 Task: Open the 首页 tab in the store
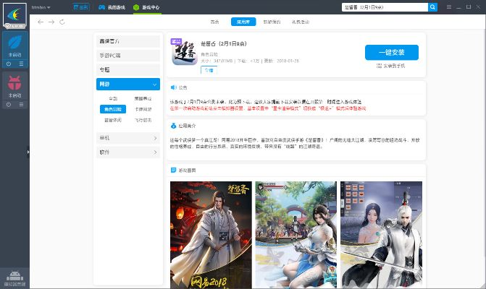coord(214,22)
